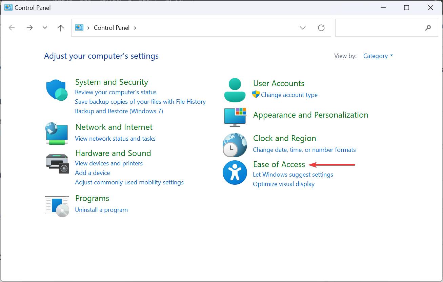Open View network status and tasks
The image size is (443, 282).
115,138
